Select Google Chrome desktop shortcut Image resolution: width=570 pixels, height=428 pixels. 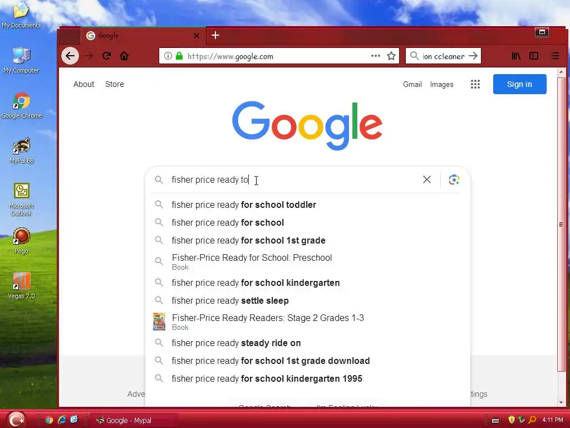22,106
